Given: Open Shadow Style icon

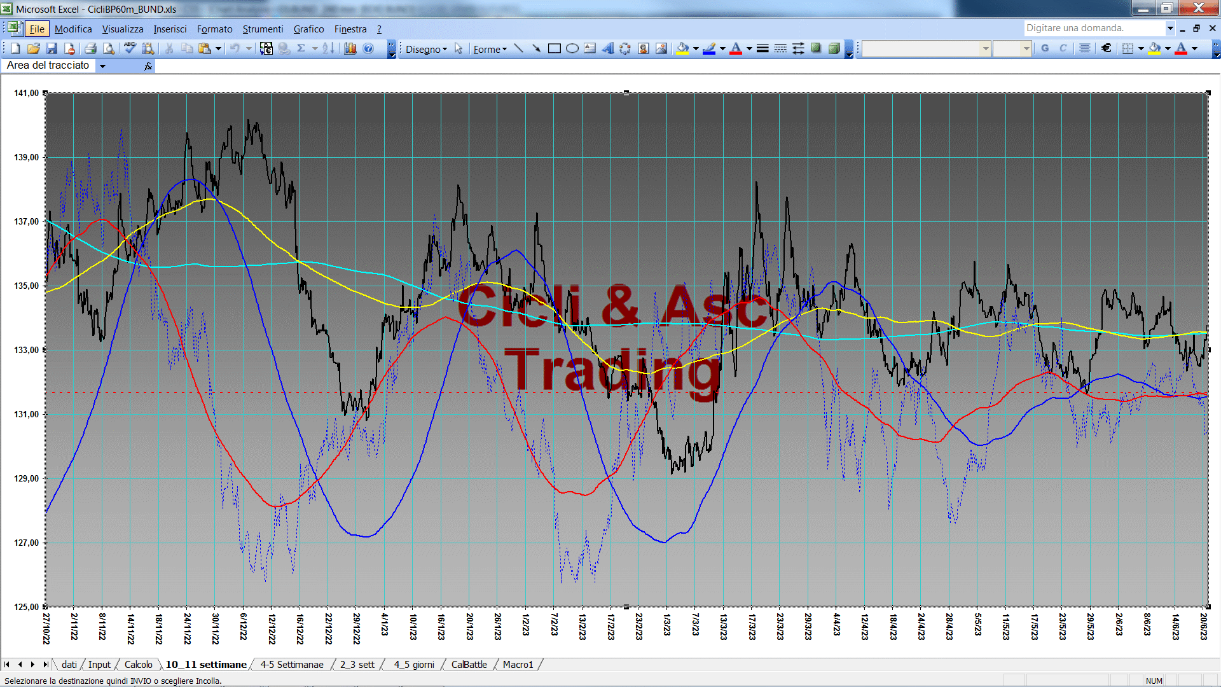Looking at the screenshot, I should pyautogui.click(x=816, y=48).
